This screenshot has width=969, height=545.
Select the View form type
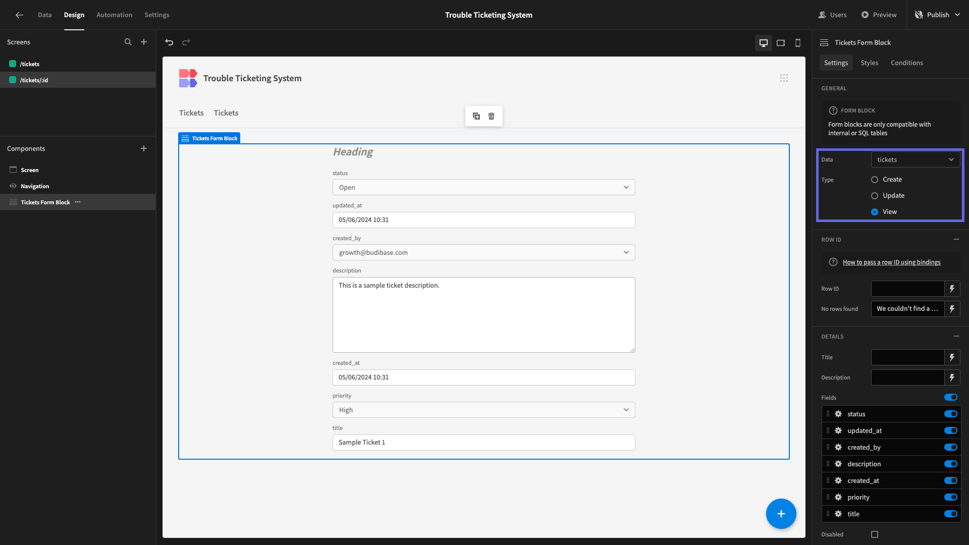pos(875,212)
